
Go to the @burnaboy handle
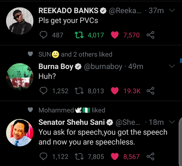click(103, 66)
